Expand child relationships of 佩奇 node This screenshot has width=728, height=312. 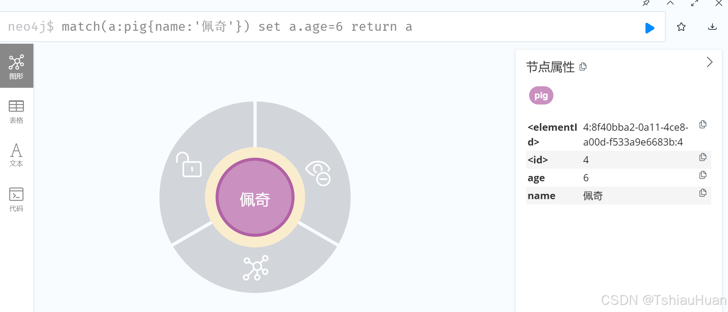(x=256, y=268)
